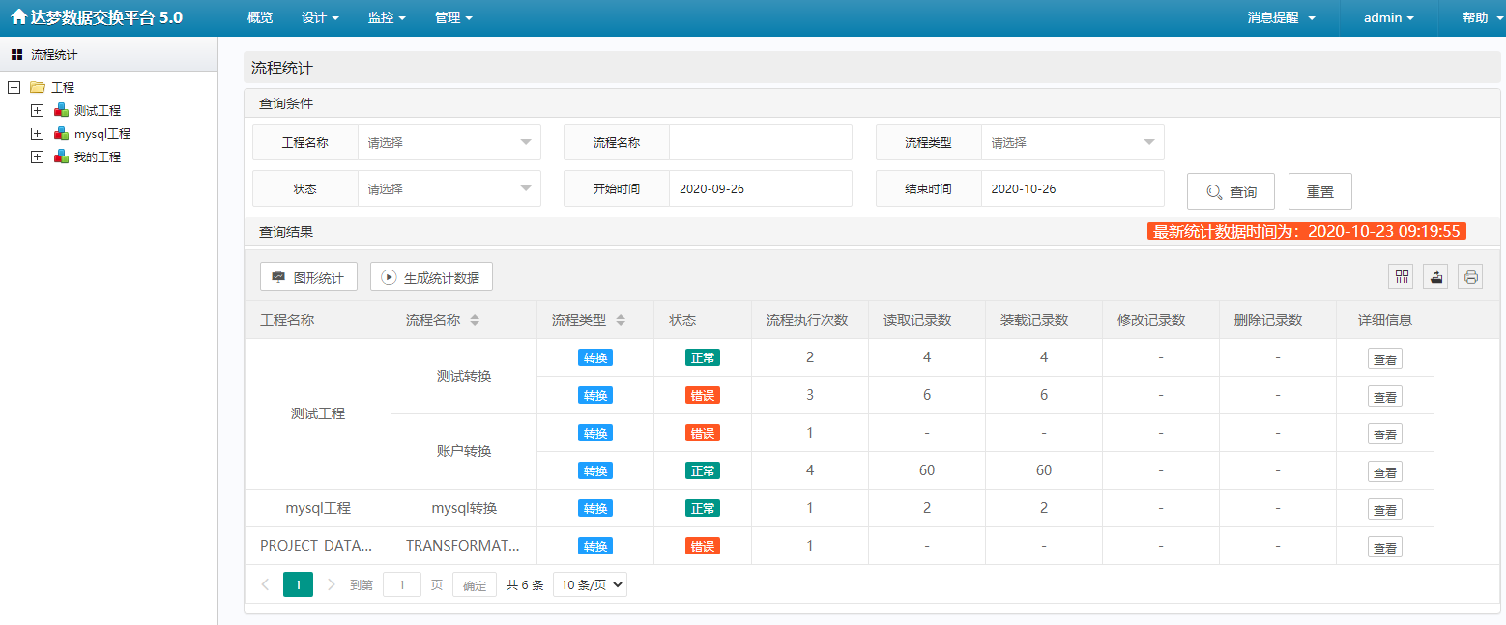Sort by 流程类型 column arrows

click(x=621, y=320)
